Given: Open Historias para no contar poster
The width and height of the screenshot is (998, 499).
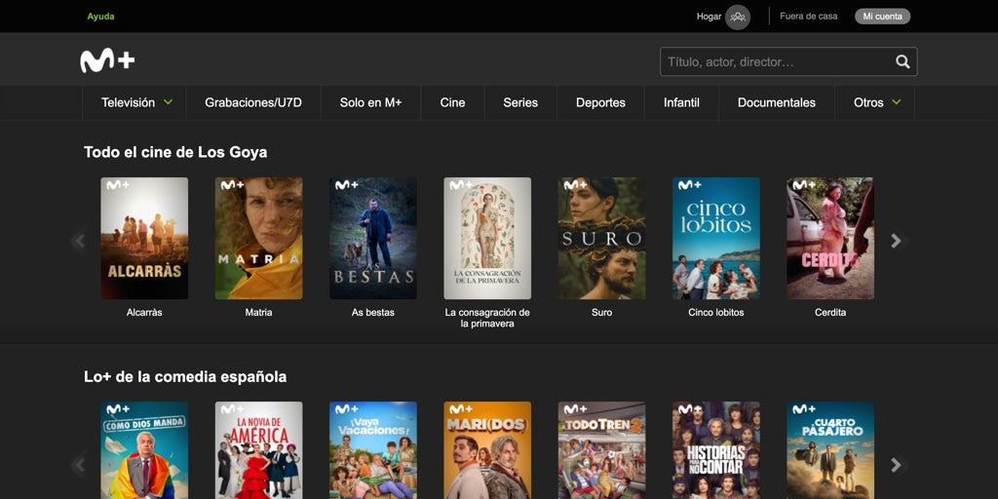Looking at the screenshot, I should click(716, 450).
